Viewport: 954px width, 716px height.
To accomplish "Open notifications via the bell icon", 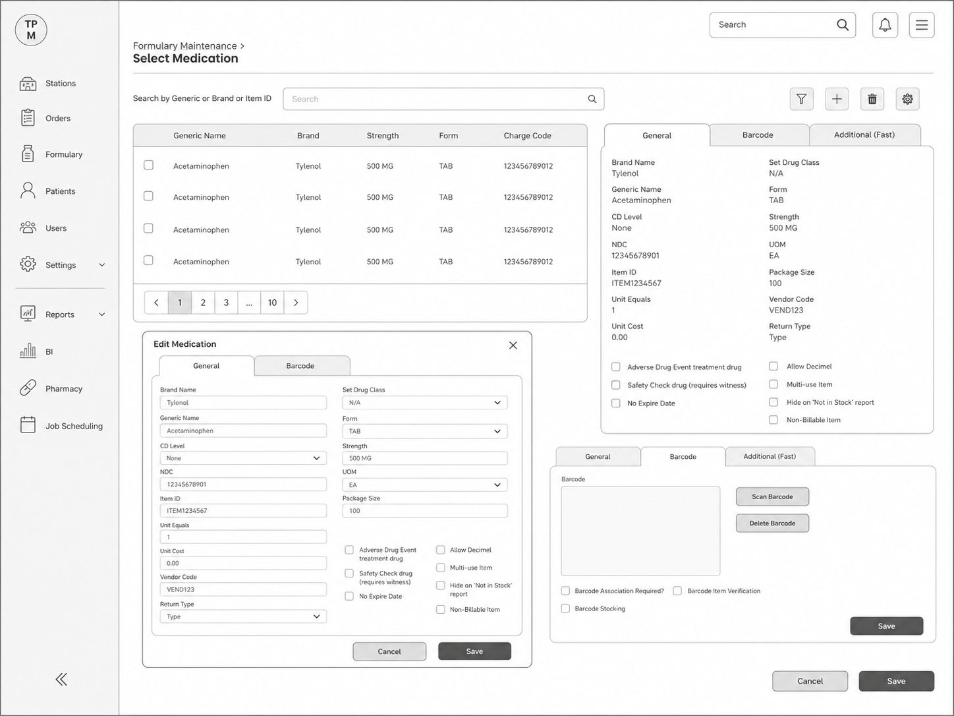I will pos(885,25).
